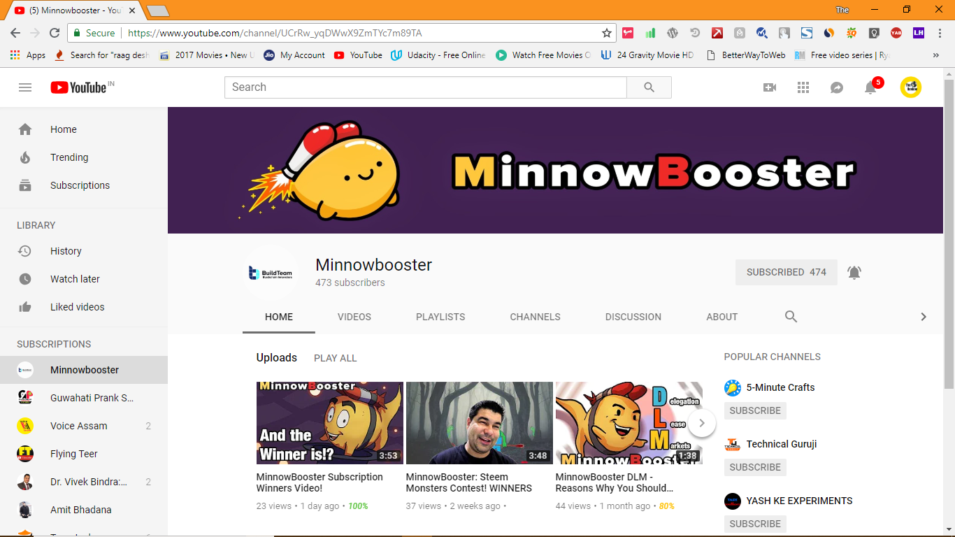Screen dimensions: 955x537
Task: Subscribe to 5-Minute Crafts
Action: pos(755,410)
